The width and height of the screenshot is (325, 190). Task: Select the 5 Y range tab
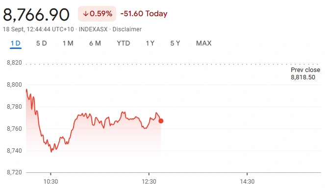(x=175, y=43)
